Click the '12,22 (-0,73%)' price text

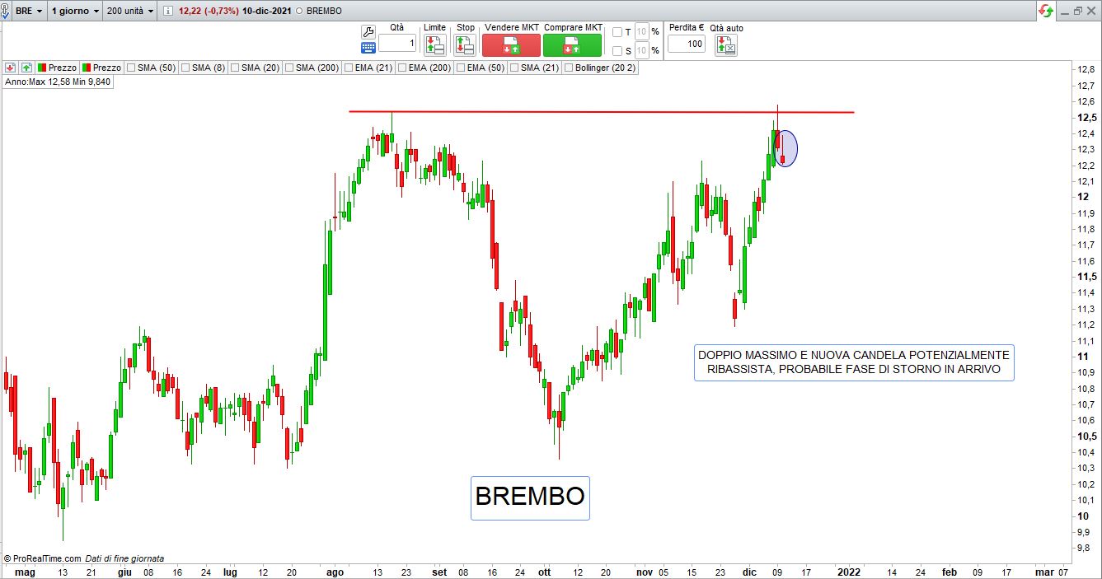(x=209, y=12)
